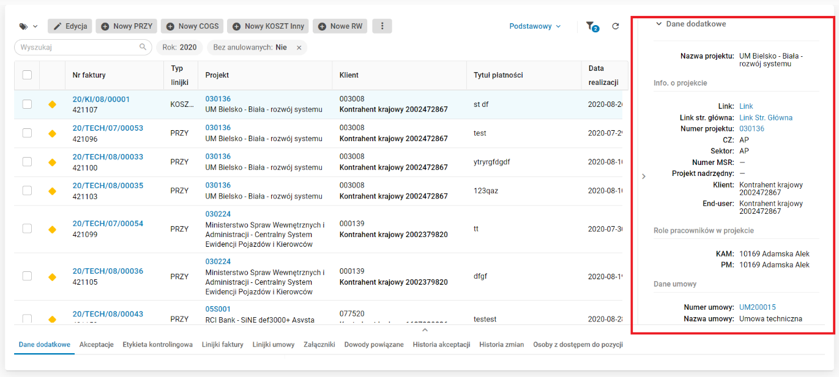Screen dimensions: 839x377
Task: Open the tags icon dropdown
Action: tap(28, 26)
